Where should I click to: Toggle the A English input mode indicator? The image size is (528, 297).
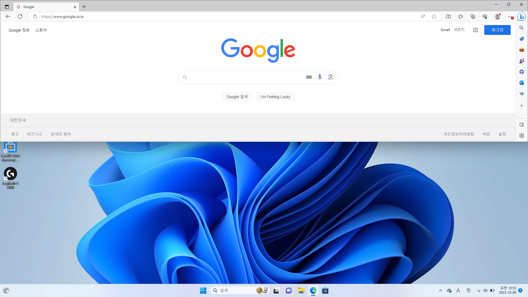(x=458, y=290)
